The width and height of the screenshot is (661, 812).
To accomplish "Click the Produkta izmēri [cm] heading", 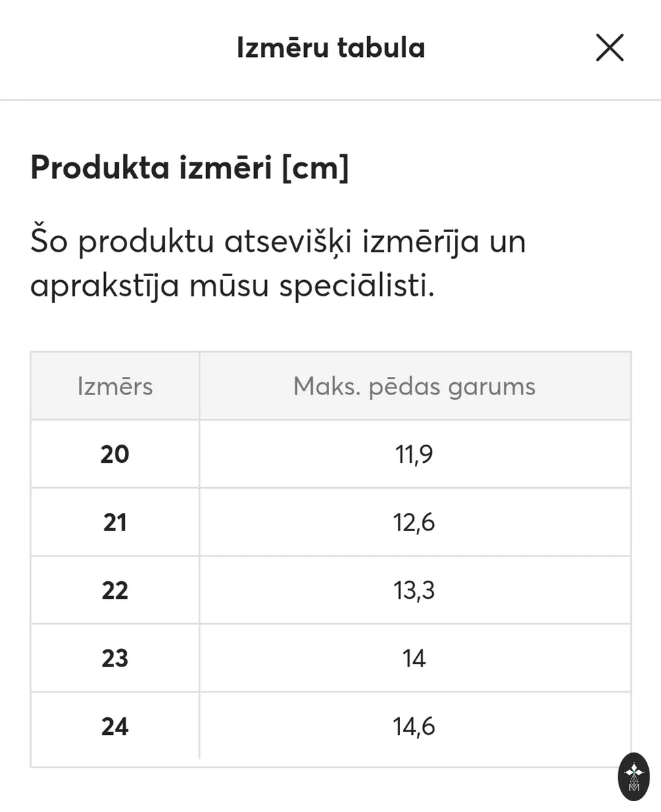I will [190, 168].
